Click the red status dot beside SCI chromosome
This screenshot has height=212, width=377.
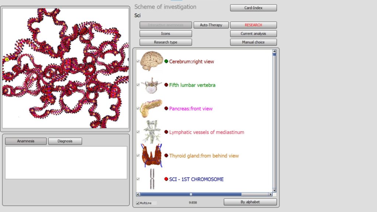[x=166, y=179]
